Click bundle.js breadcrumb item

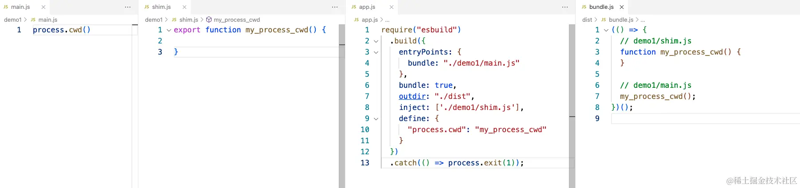click(621, 20)
